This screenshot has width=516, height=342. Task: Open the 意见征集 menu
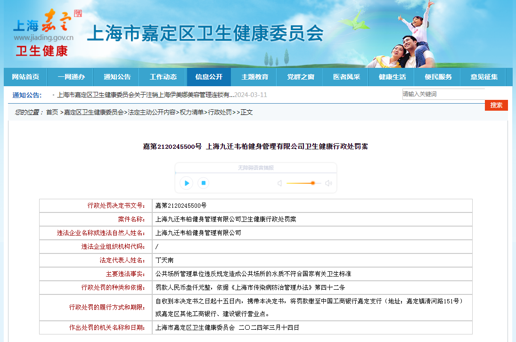pyautogui.click(x=484, y=77)
